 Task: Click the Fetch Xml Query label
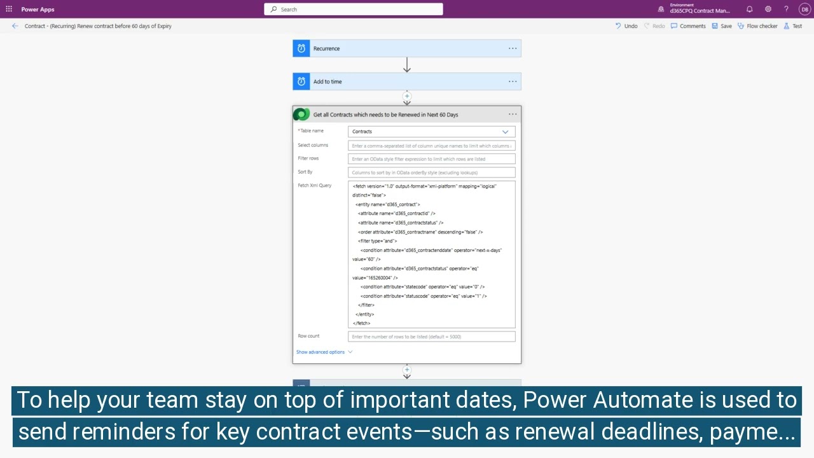315,185
